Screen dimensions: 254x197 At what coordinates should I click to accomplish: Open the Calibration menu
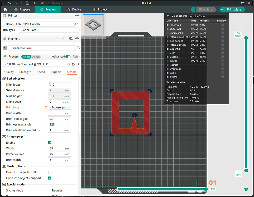[56, 3]
